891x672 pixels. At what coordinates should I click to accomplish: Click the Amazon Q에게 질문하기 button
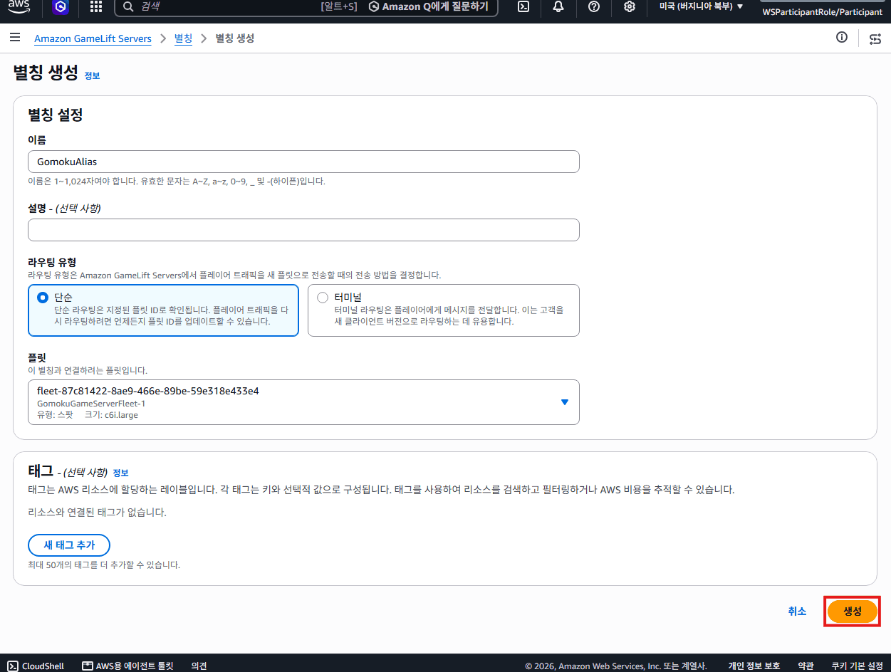click(429, 7)
